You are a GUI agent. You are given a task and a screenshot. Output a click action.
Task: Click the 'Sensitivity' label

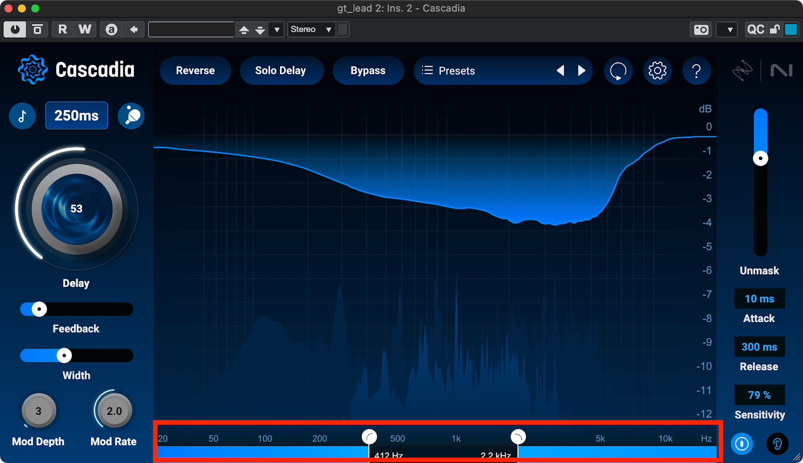[x=760, y=415]
